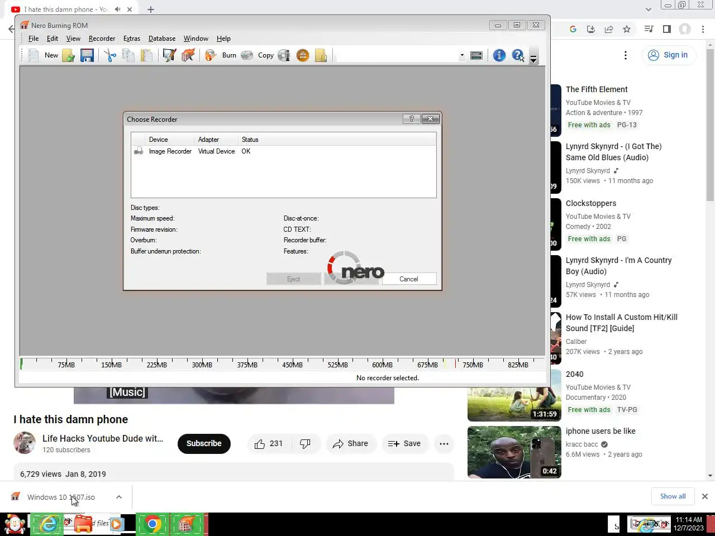The height and width of the screenshot is (536, 715).
Task: Click the Eject button in the dialog
Action: (x=293, y=279)
